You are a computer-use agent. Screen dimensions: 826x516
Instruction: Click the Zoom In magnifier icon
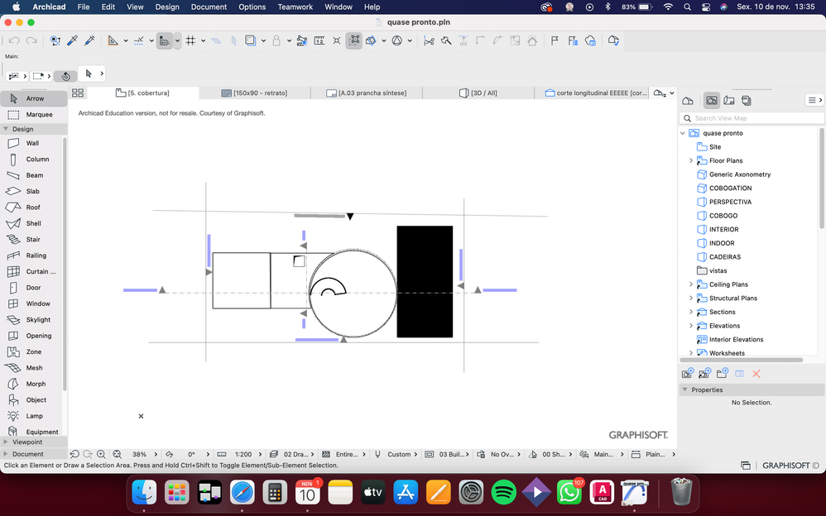101,454
